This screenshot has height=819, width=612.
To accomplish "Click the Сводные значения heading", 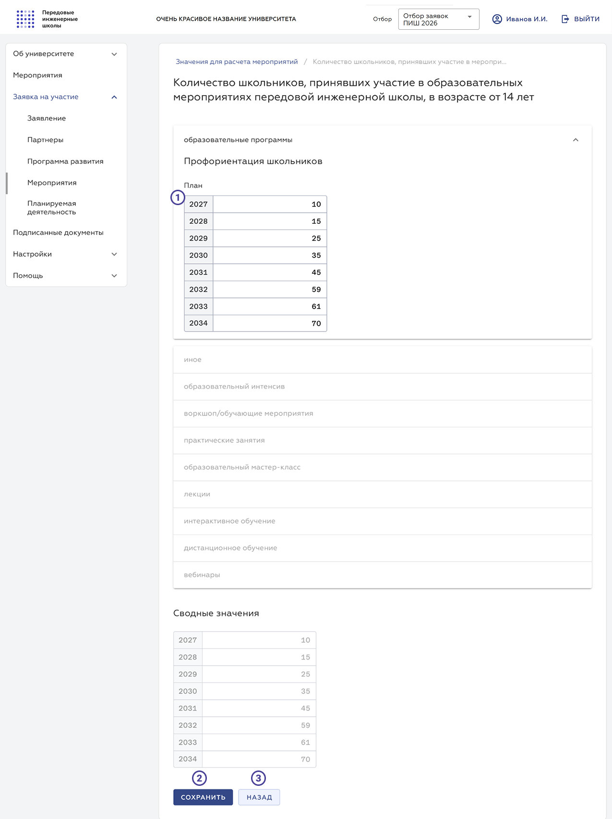I will tap(216, 613).
